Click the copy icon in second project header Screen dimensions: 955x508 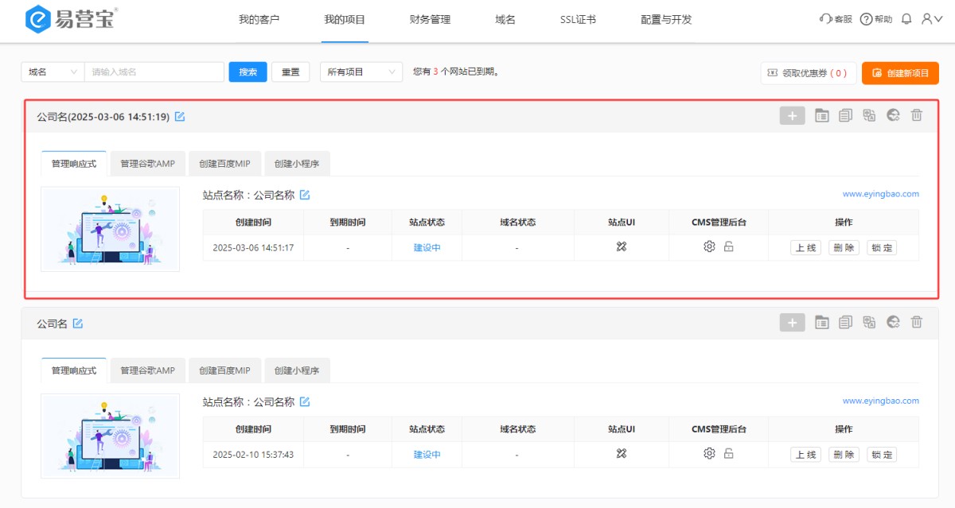tap(845, 322)
